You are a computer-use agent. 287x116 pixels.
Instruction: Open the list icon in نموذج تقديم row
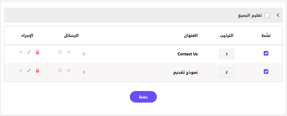coord(69,70)
